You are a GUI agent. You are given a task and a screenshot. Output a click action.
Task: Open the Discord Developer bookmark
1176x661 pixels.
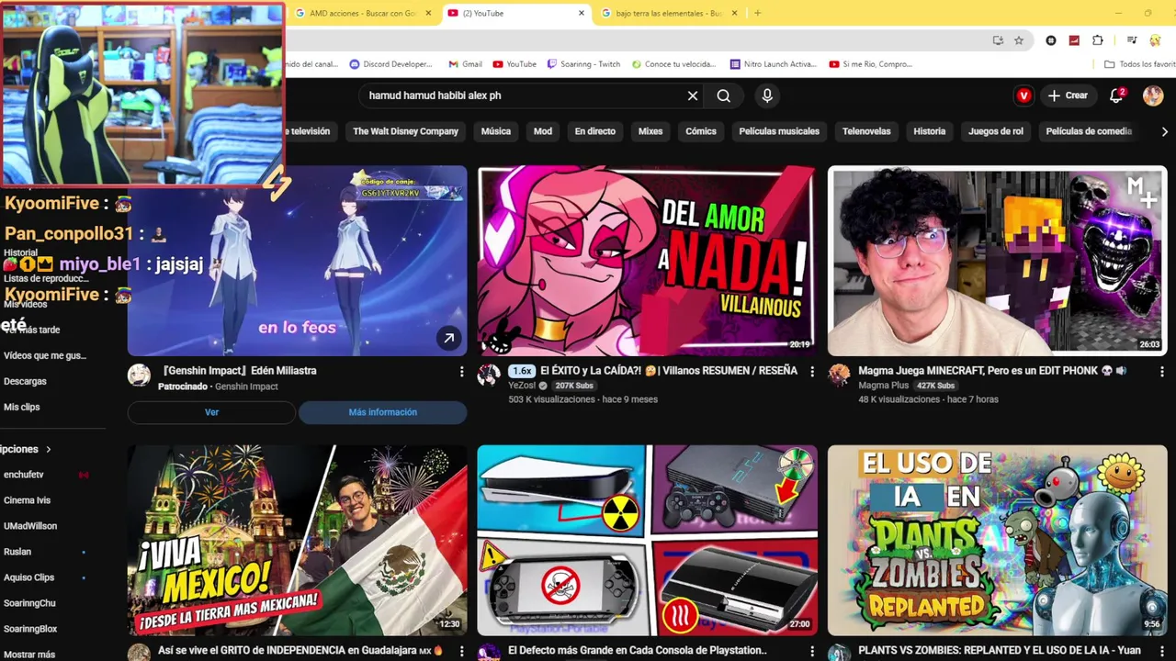point(391,64)
